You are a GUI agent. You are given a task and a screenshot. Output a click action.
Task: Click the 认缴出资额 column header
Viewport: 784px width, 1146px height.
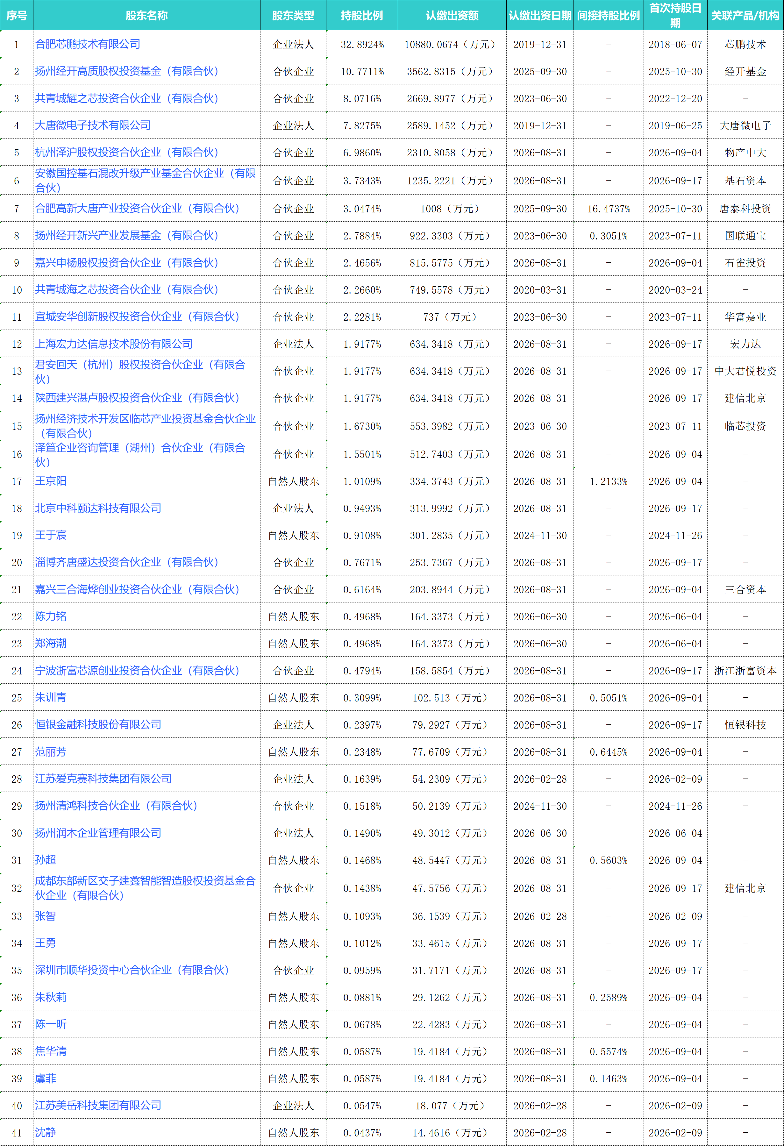(x=452, y=15)
